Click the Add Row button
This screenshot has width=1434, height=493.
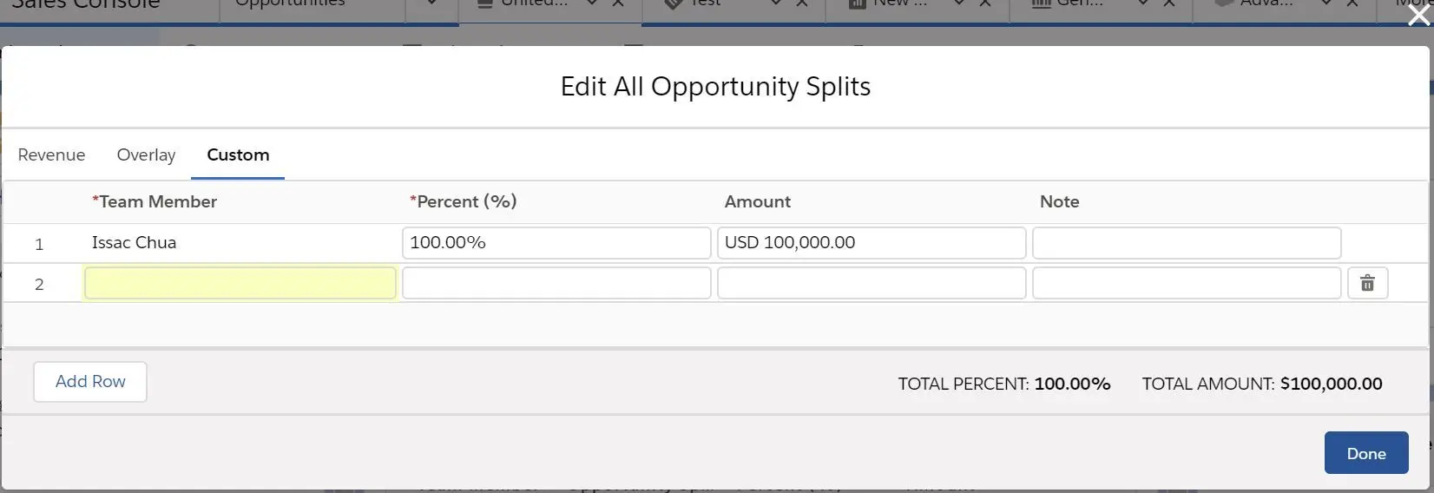(90, 382)
